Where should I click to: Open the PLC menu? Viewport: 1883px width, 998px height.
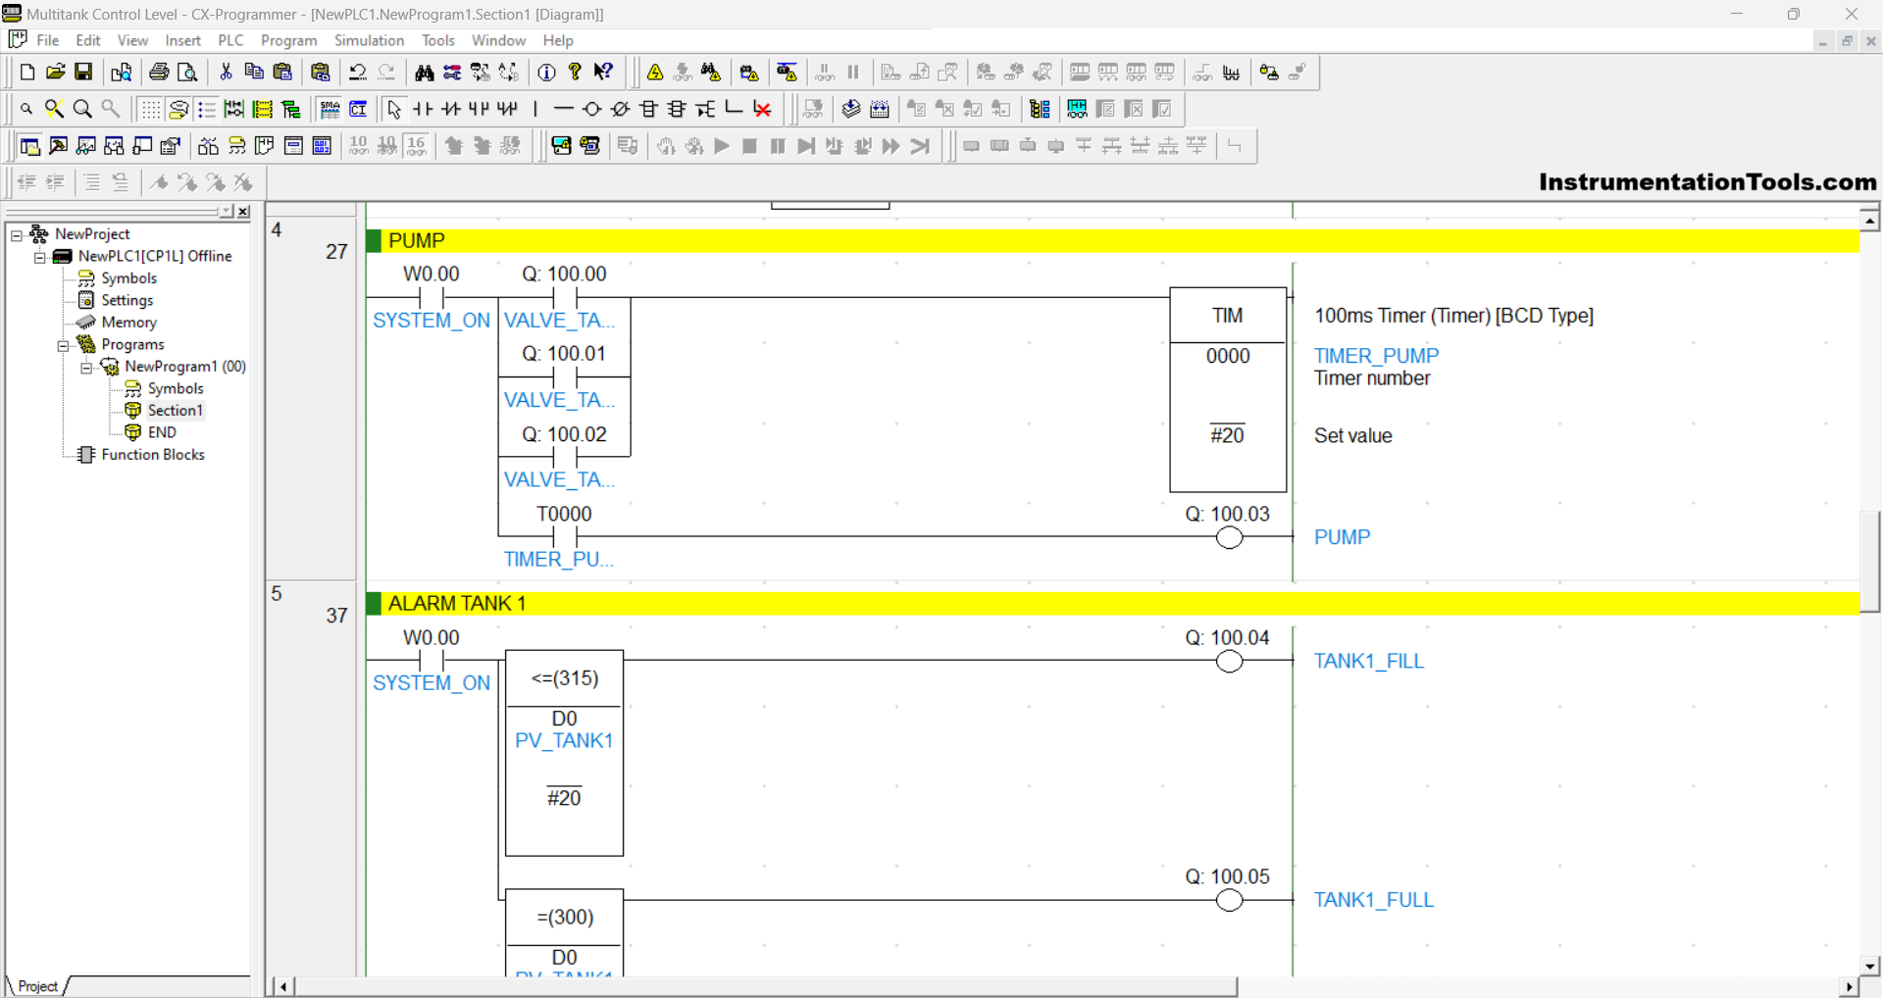point(230,40)
